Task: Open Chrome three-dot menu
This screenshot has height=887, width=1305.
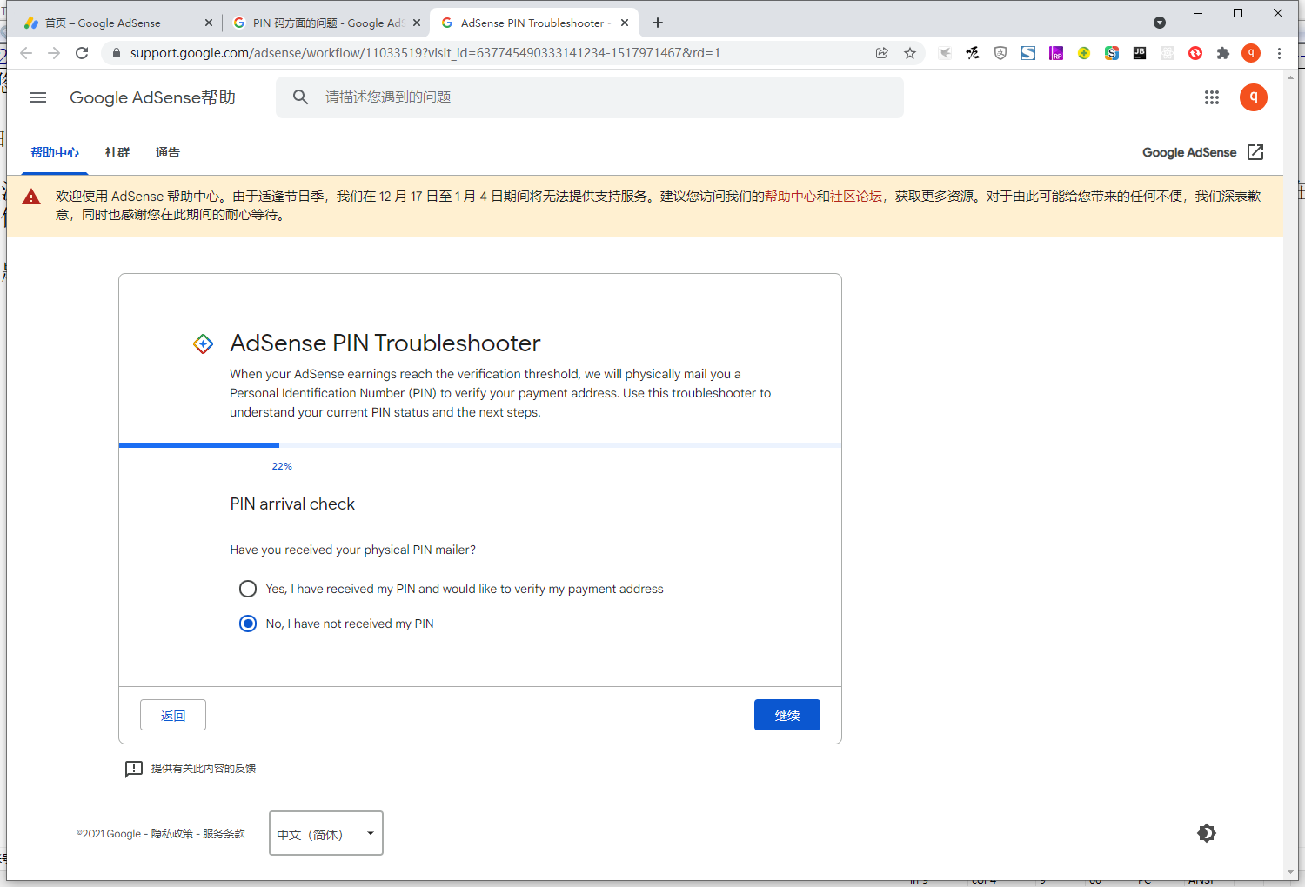Action: point(1279,53)
